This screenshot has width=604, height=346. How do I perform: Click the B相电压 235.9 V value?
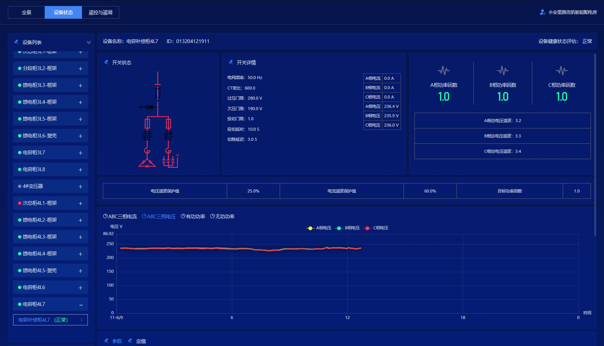click(392, 116)
